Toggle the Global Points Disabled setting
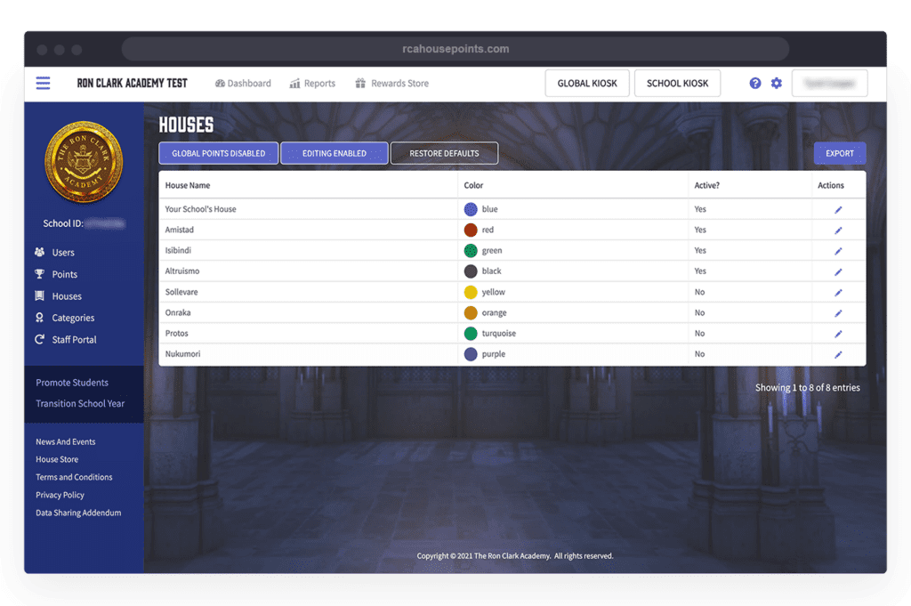Image resolution: width=911 pixels, height=606 pixels. (x=218, y=152)
